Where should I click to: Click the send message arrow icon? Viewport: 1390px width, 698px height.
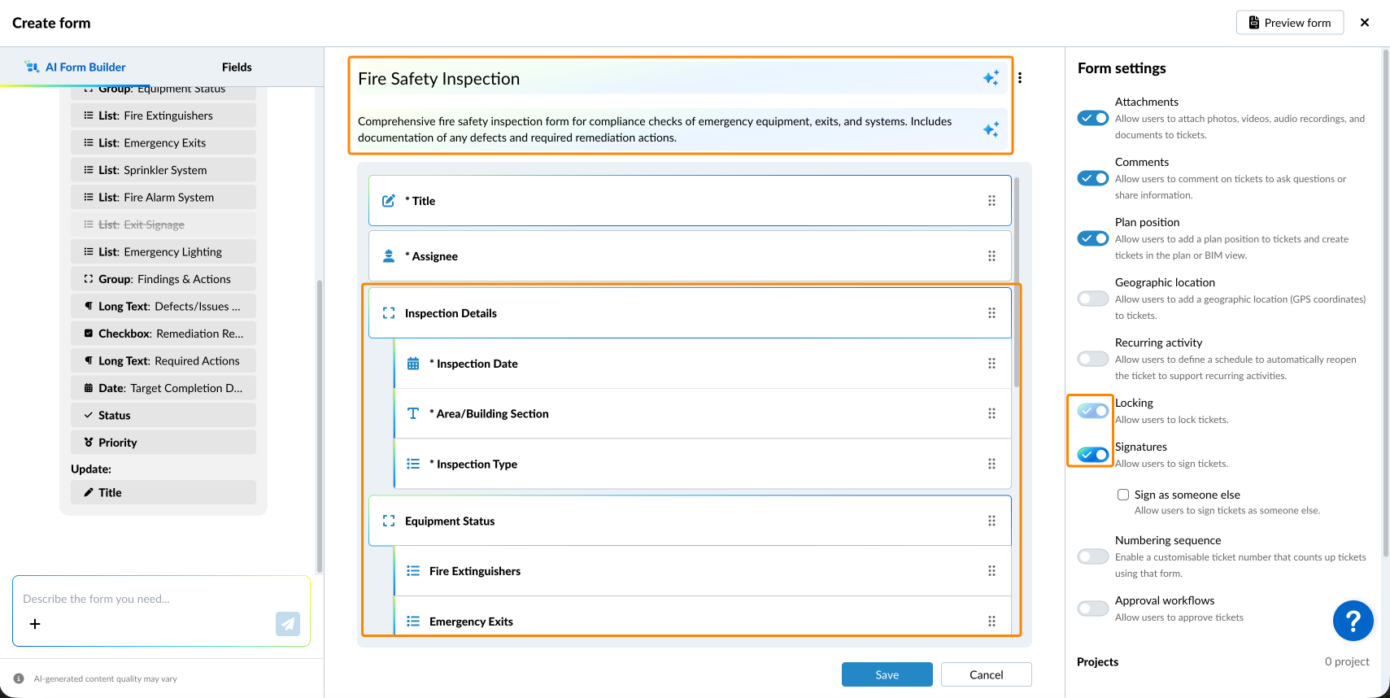[x=288, y=624]
